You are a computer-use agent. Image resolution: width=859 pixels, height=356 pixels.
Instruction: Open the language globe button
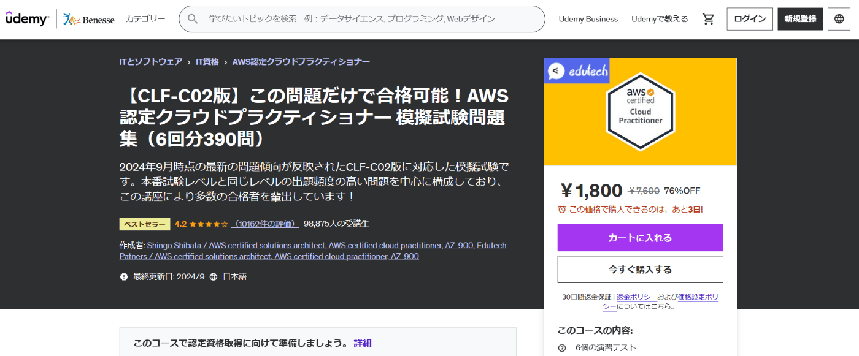(839, 19)
